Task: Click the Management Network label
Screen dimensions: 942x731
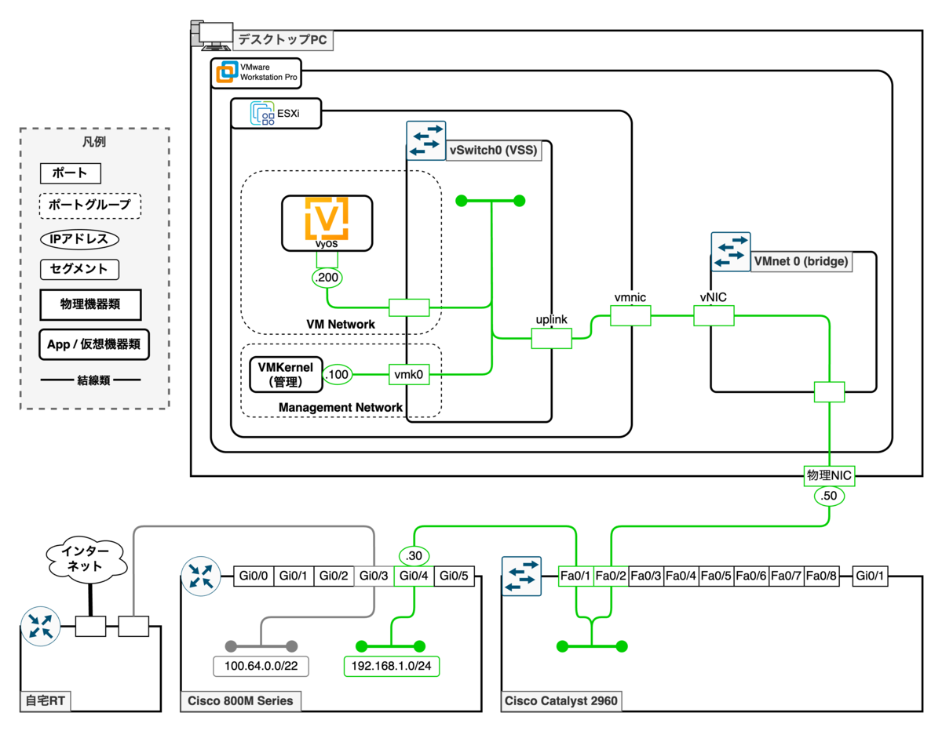Action: 341,407
